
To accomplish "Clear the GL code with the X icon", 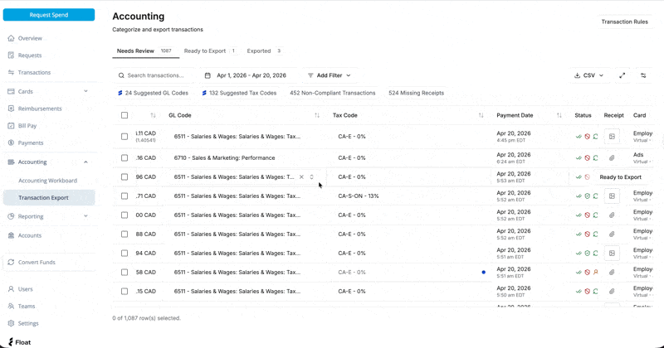I will point(301,176).
